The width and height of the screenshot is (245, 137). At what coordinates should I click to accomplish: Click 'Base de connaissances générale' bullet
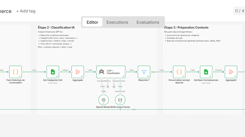(x=194, y=41)
